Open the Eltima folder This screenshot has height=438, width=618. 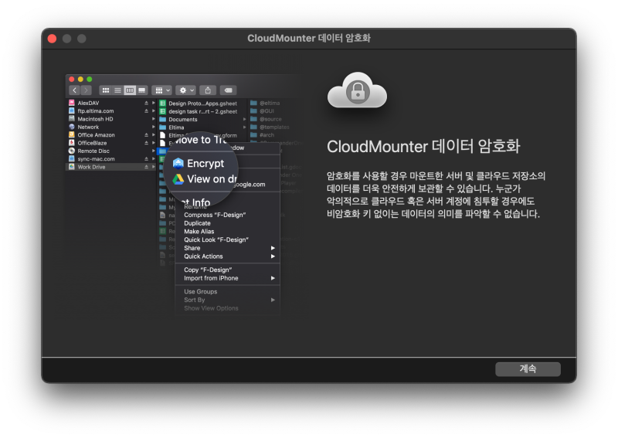[176, 127]
